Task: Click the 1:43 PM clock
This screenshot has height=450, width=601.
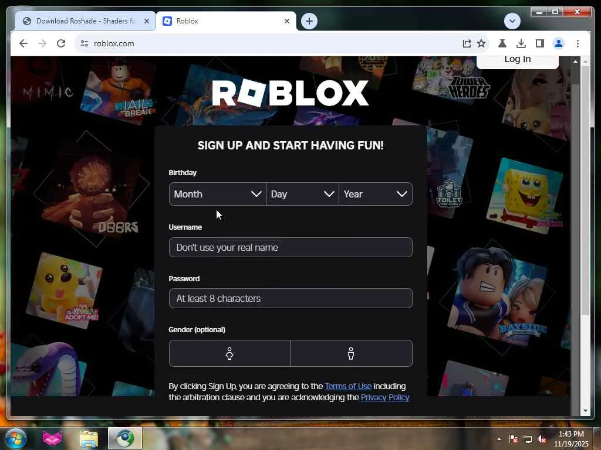Action: tap(570, 434)
